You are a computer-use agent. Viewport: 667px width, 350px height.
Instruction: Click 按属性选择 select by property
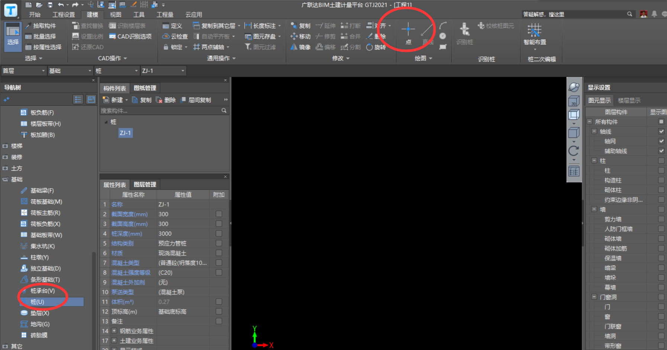(x=43, y=47)
